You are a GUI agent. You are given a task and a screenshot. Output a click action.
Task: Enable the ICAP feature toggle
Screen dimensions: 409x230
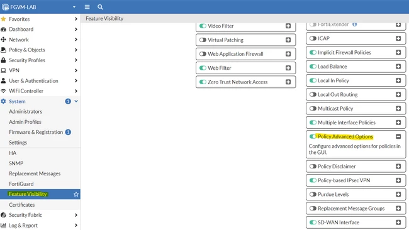coord(313,38)
